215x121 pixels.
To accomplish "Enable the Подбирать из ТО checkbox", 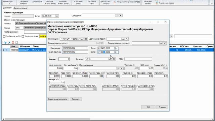I will [x=4, y=37].
